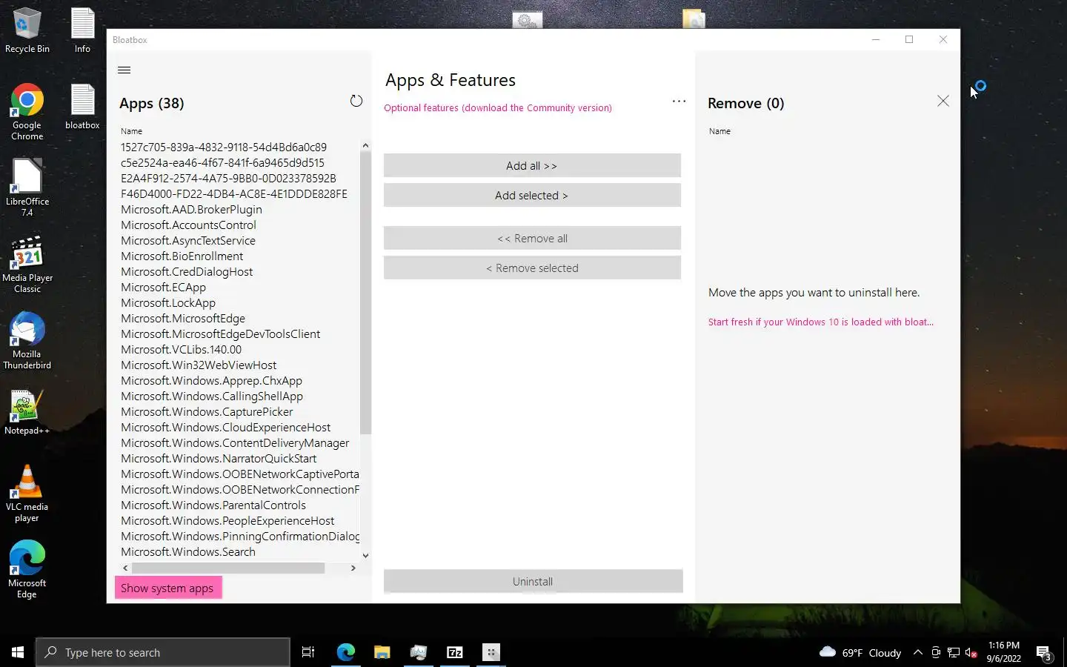Select Microsoft.Windows.PeopleExperienceHost entry
Viewport: 1067px width, 667px height.
[227, 520]
